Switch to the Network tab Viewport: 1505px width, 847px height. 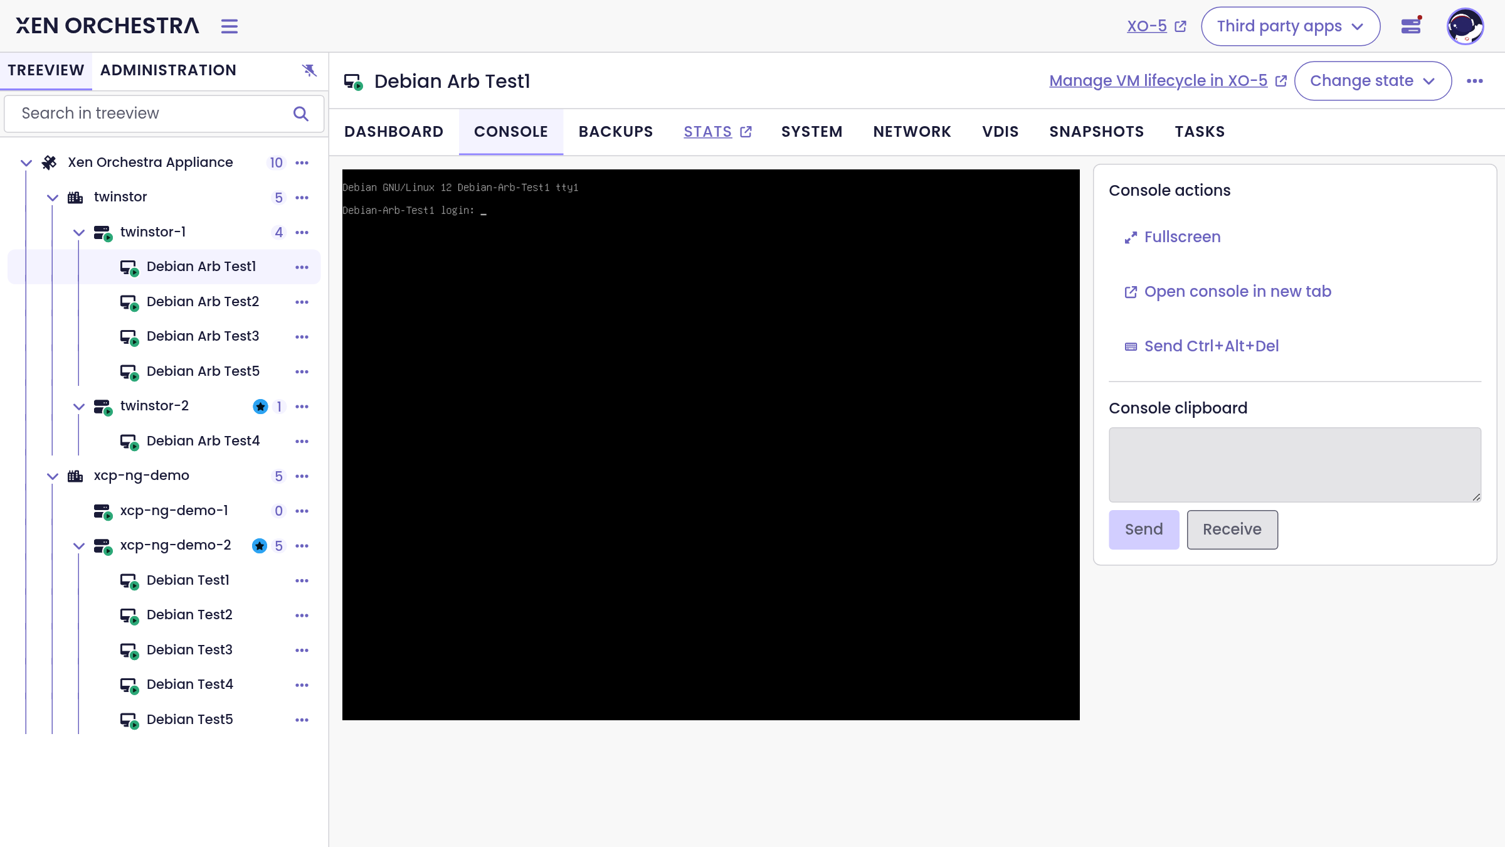912,132
